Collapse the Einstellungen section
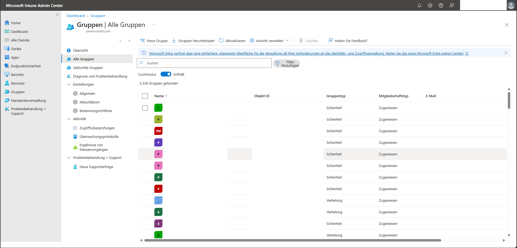 click(x=69, y=84)
